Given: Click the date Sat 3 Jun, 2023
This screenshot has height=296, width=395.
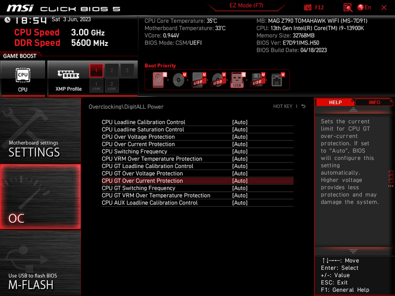Looking at the screenshot, I should (71, 19).
